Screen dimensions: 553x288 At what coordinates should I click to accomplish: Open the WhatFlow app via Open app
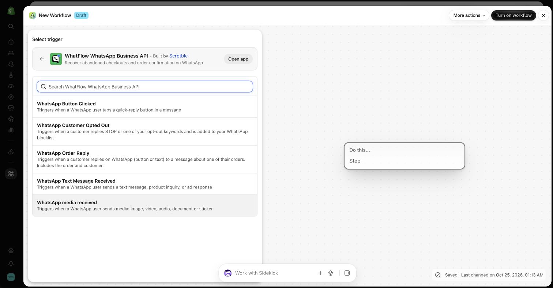[238, 59]
